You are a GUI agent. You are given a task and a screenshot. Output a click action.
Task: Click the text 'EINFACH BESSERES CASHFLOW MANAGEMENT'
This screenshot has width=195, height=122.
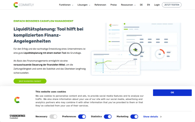click(44, 21)
